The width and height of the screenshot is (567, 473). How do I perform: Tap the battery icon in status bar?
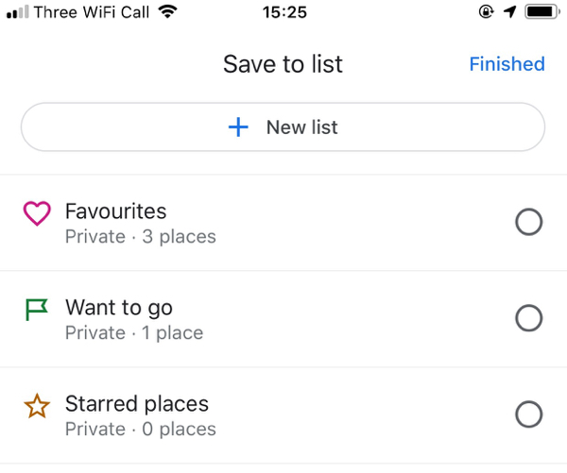(542, 12)
